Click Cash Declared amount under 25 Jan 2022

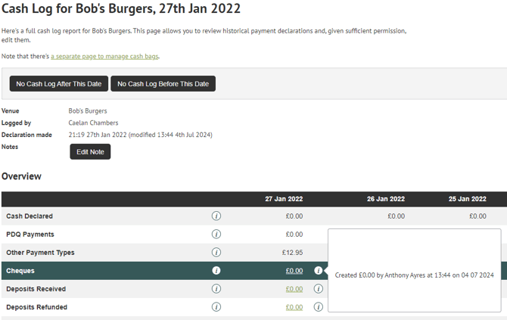(477, 216)
